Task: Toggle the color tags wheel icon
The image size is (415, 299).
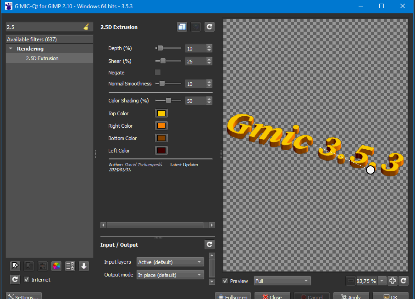Action: coord(56,266)
